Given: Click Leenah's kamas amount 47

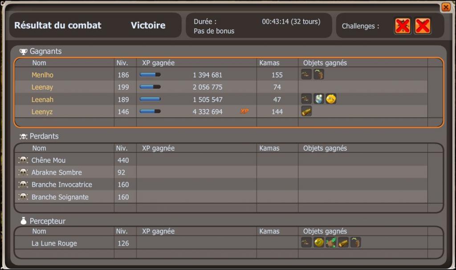Looking at the screenshot, I should [x=277, y=99].
